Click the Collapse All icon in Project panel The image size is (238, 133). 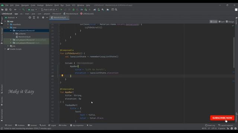click(x=38, y=17)
